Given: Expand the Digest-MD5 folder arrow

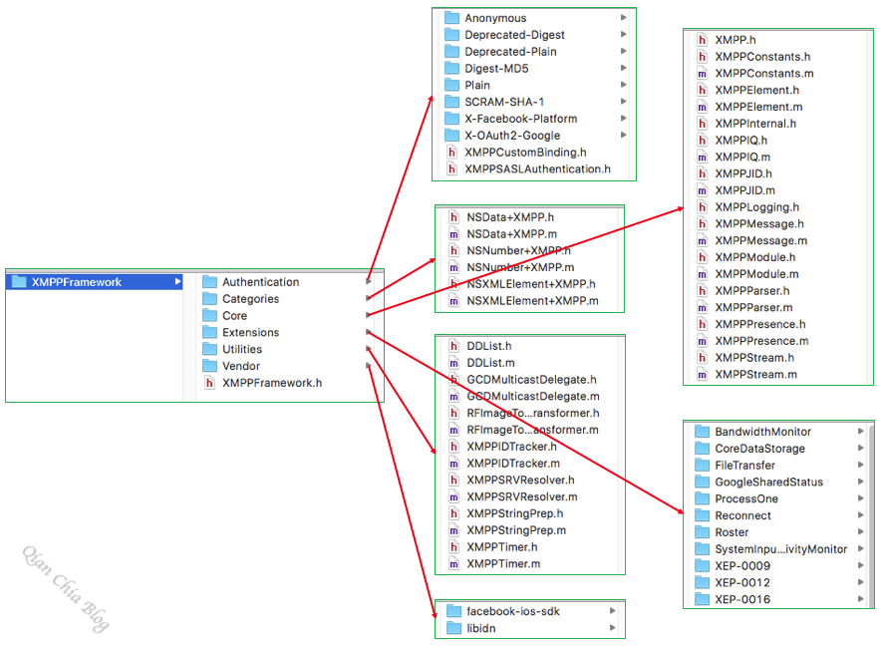Looking at the screenshot, I should pyautogui.click(x=623, y=68).
